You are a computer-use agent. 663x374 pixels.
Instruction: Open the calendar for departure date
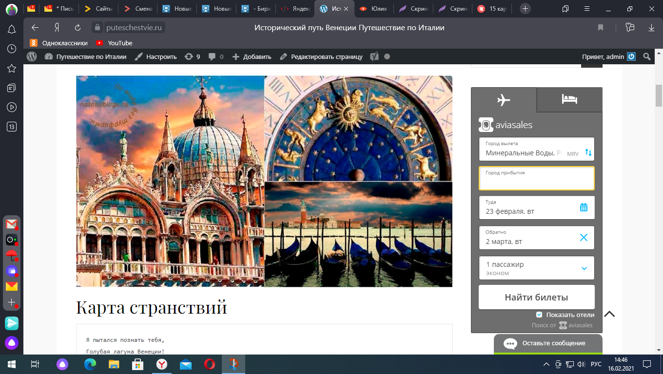584,207
